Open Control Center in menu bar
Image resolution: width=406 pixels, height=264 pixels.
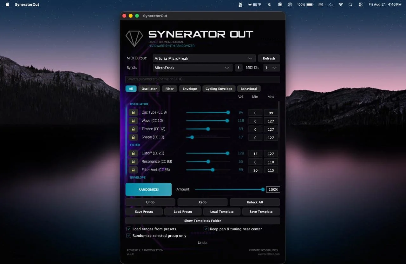coord(360,4)
